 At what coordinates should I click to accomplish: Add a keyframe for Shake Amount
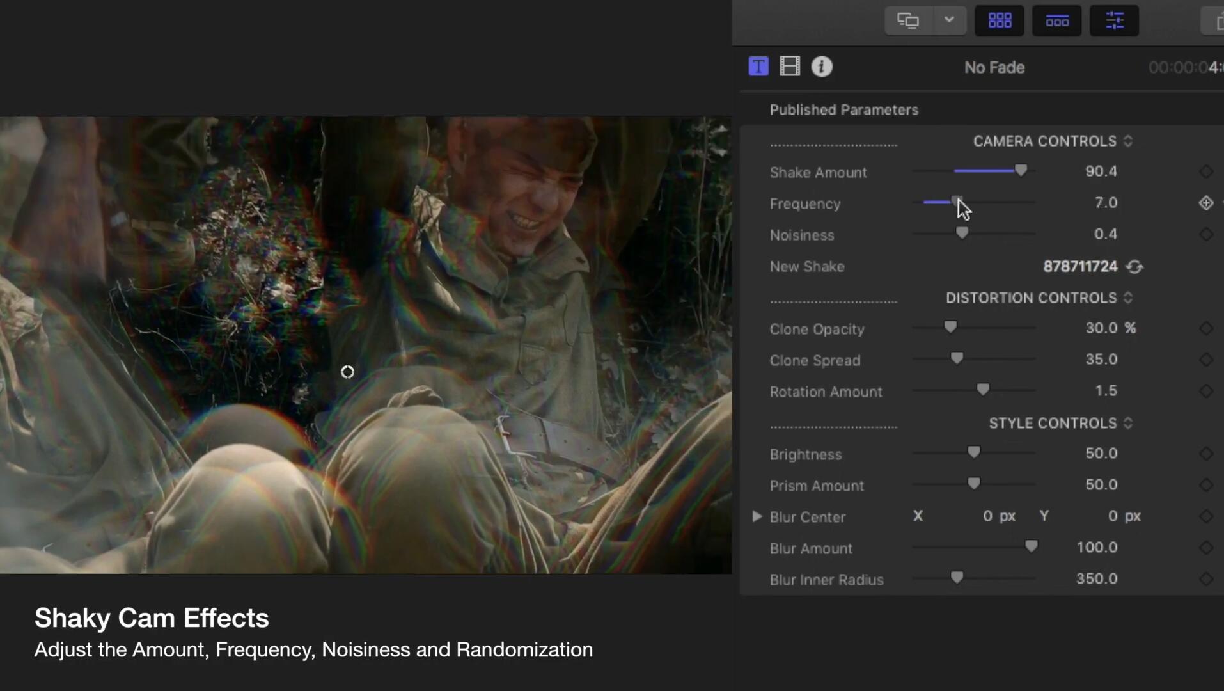(x=1206, y=171)
